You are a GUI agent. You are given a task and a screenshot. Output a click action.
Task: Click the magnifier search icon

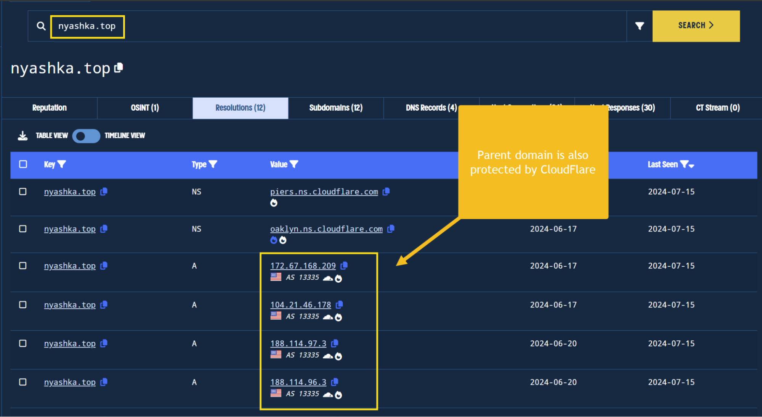click(41, 26)
